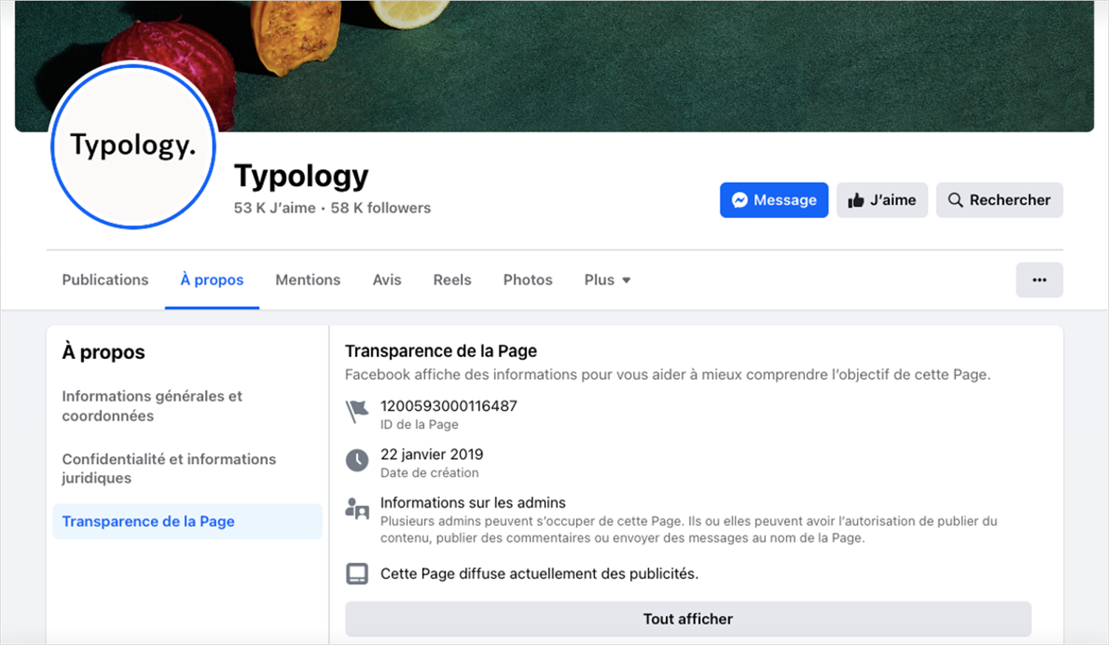This screenshot has height=645, width=1109.
Task: Select Transparence de la Page sidebar item
Action: coord(187,522)
